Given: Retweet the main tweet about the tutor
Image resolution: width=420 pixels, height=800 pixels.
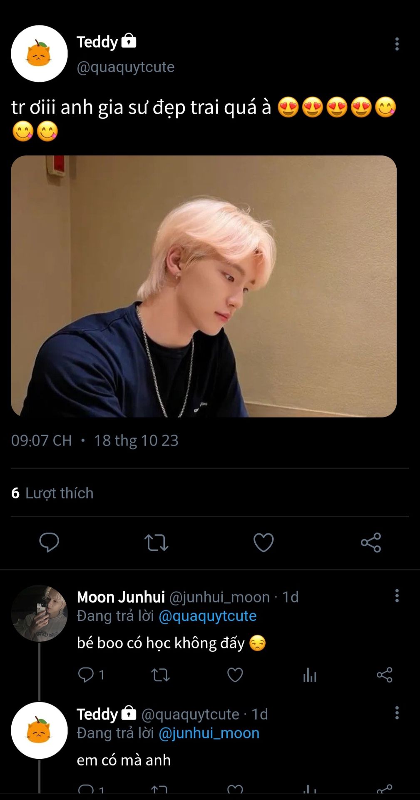Looking at the screenshot, I should (156, 542).
